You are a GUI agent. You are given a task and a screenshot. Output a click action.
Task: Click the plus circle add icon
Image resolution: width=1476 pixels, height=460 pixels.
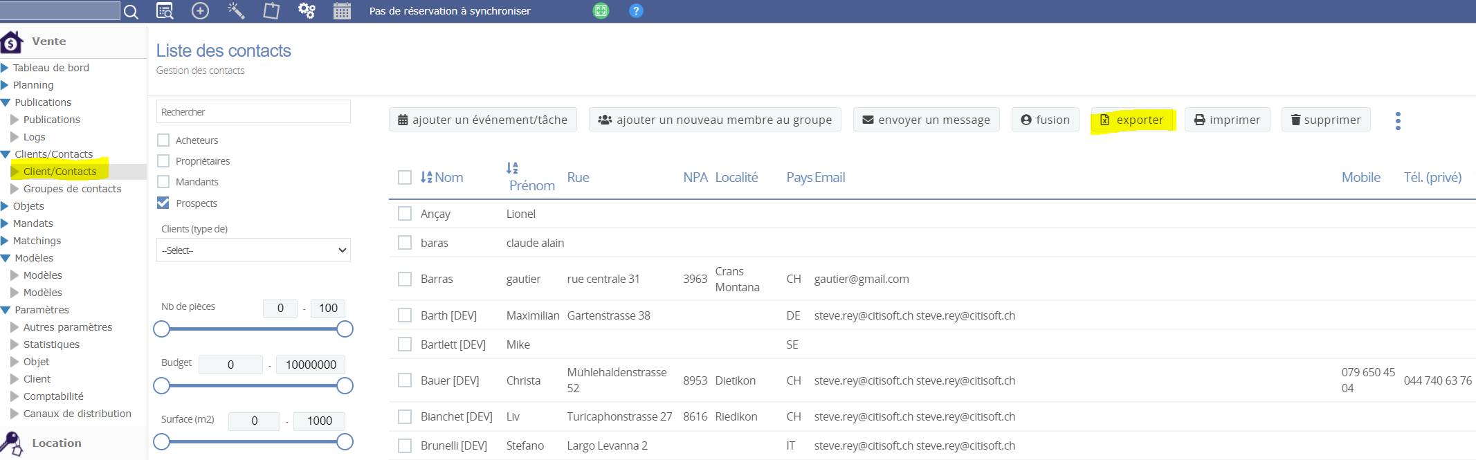pyautogui.click(x=200, y=11)
